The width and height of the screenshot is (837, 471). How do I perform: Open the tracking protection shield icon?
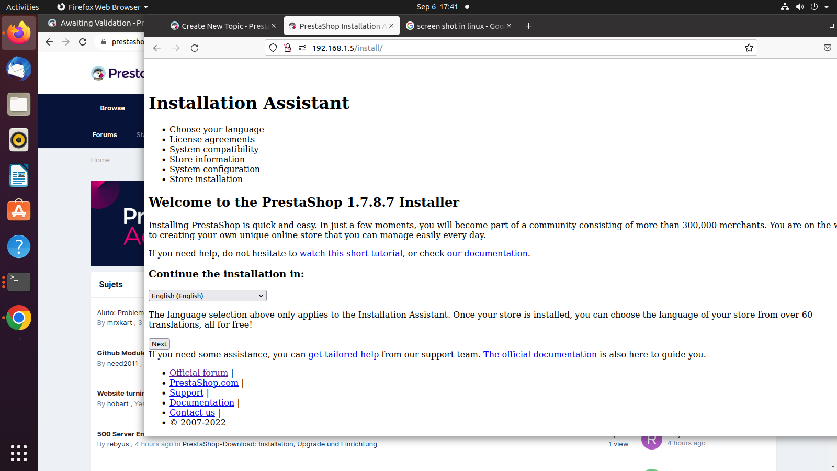(273, 48)
